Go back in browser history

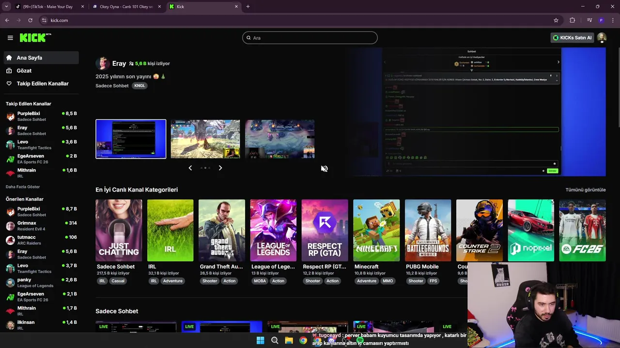coord(7,20)
